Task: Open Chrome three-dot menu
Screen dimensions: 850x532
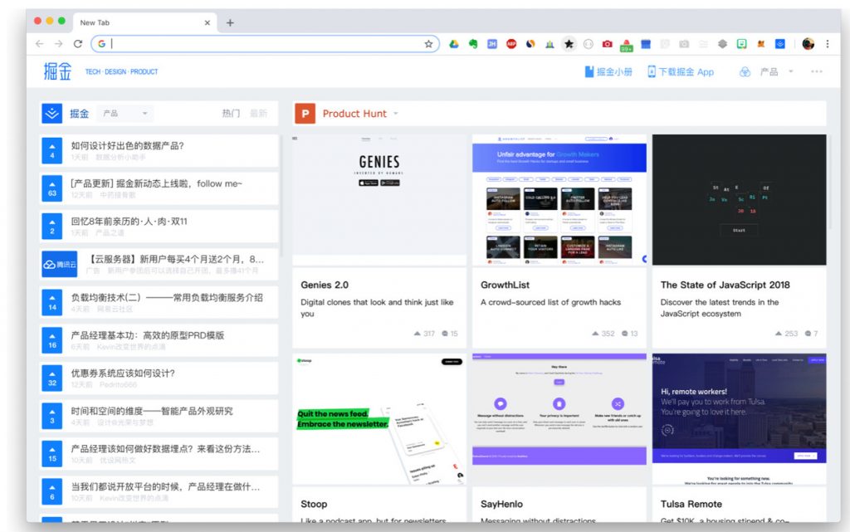Action: (x=828, y=44)
